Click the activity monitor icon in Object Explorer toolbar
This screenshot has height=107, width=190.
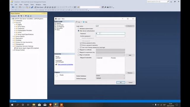(31, 16)
